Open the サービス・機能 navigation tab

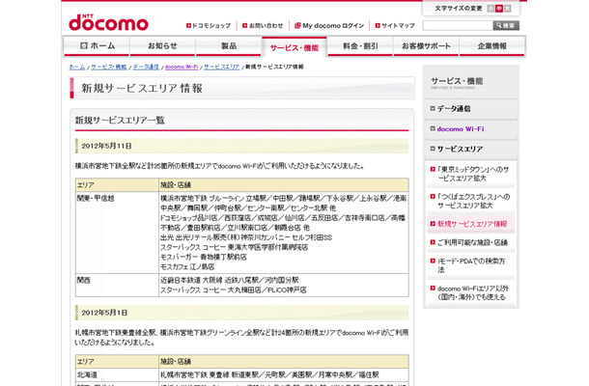pos(294,47)
